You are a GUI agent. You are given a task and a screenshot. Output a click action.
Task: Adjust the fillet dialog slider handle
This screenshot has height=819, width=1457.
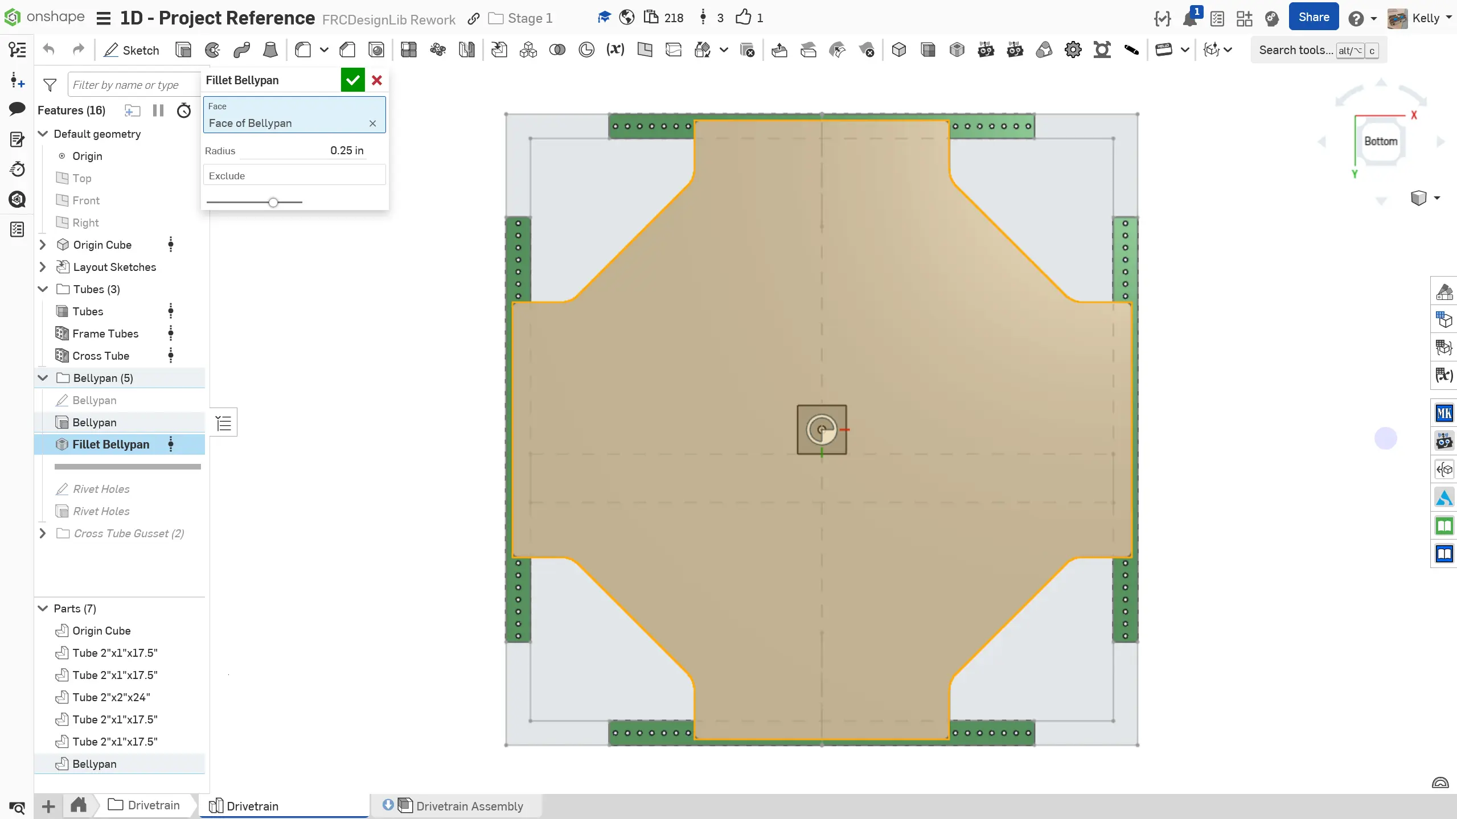point(273,202)
